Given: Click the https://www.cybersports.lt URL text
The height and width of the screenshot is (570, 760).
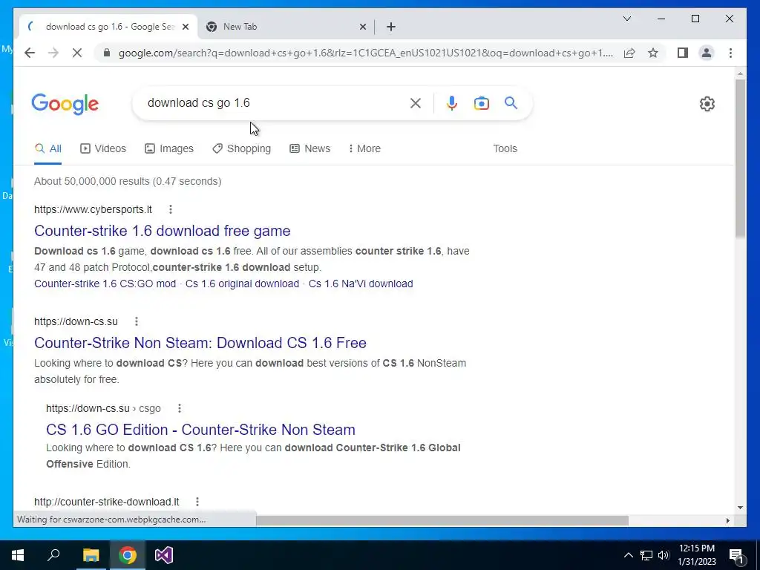Looking at the screenshot, I should (93, 209).
